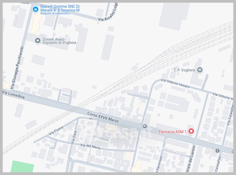Select the bus stop icon on Corso XXVII Marzo
236x175 pixels.
tap(145, 126)
